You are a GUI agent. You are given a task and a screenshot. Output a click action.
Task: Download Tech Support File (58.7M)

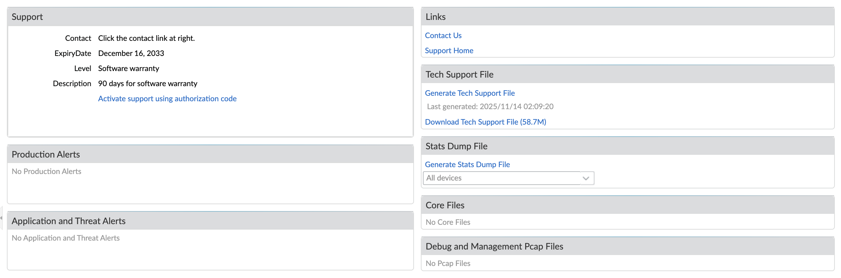point(485,122)
